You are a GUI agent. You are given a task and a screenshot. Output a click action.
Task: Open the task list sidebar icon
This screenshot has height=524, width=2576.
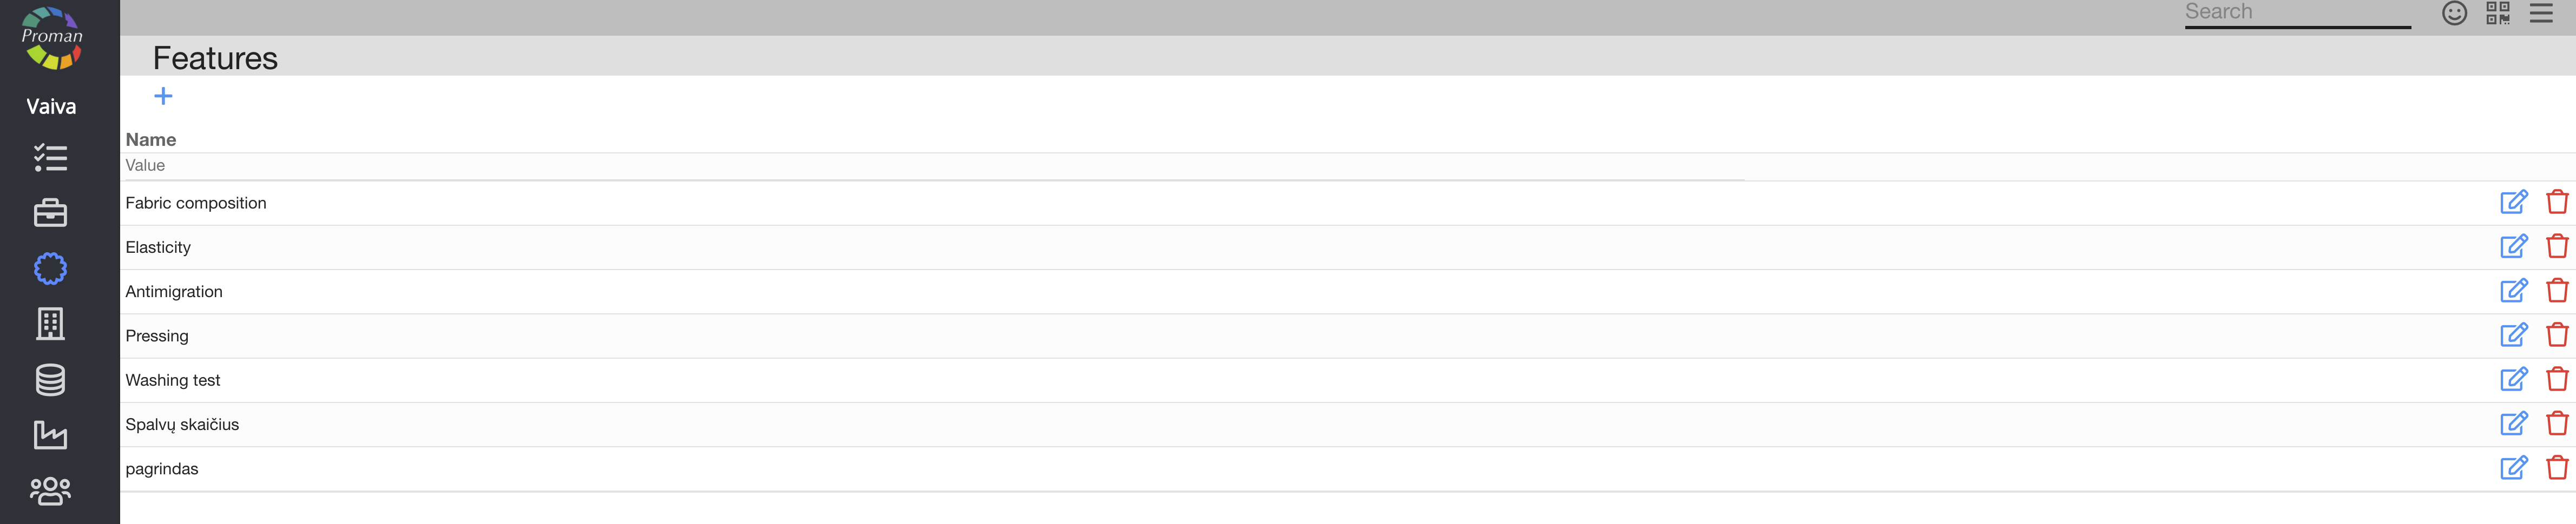point(50,158)
